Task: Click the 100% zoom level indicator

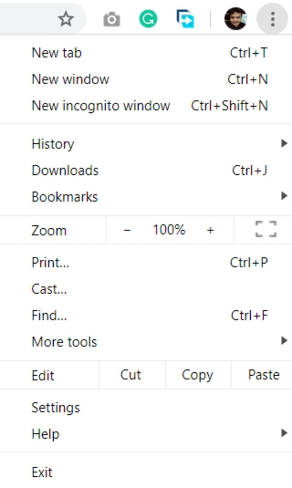Action: tap(169, 230)
